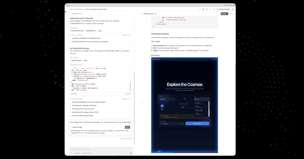This screenshot has height=159, width=304.
Task: Click the square panel icon beside code brackets
Action: (x=207, y=9)
